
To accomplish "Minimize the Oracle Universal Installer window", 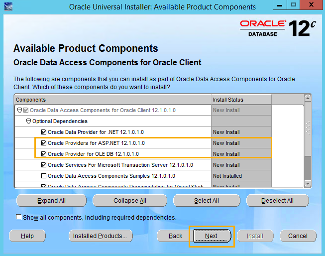I will click(x=280, y=5).
